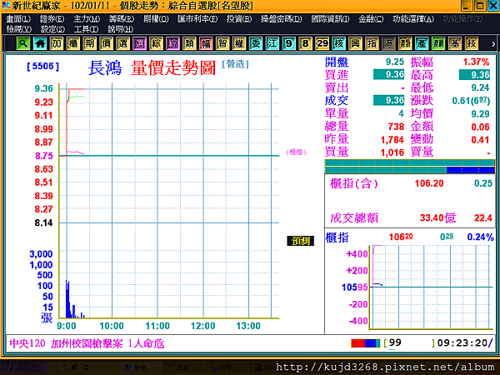Click the 類 toolbar icon
The image size is (500, 375).
189,43
